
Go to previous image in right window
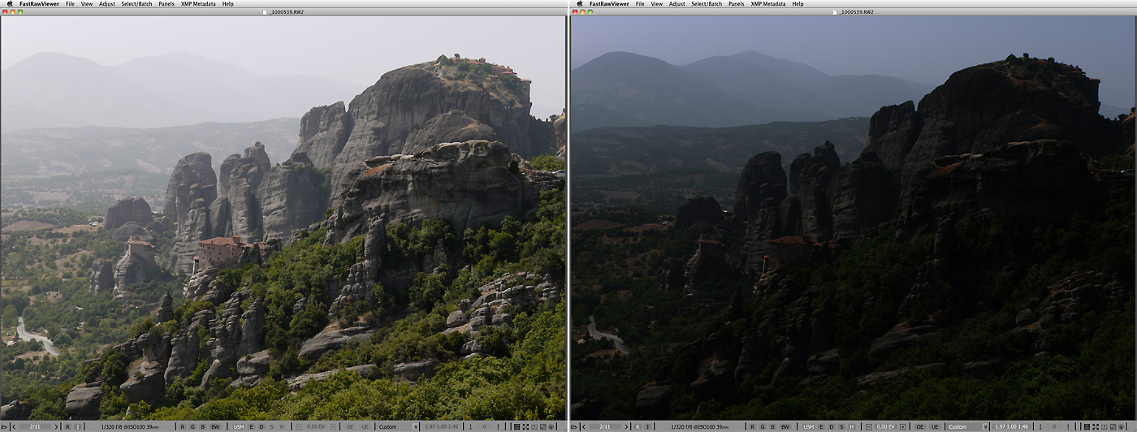click(x=585, y=426)
